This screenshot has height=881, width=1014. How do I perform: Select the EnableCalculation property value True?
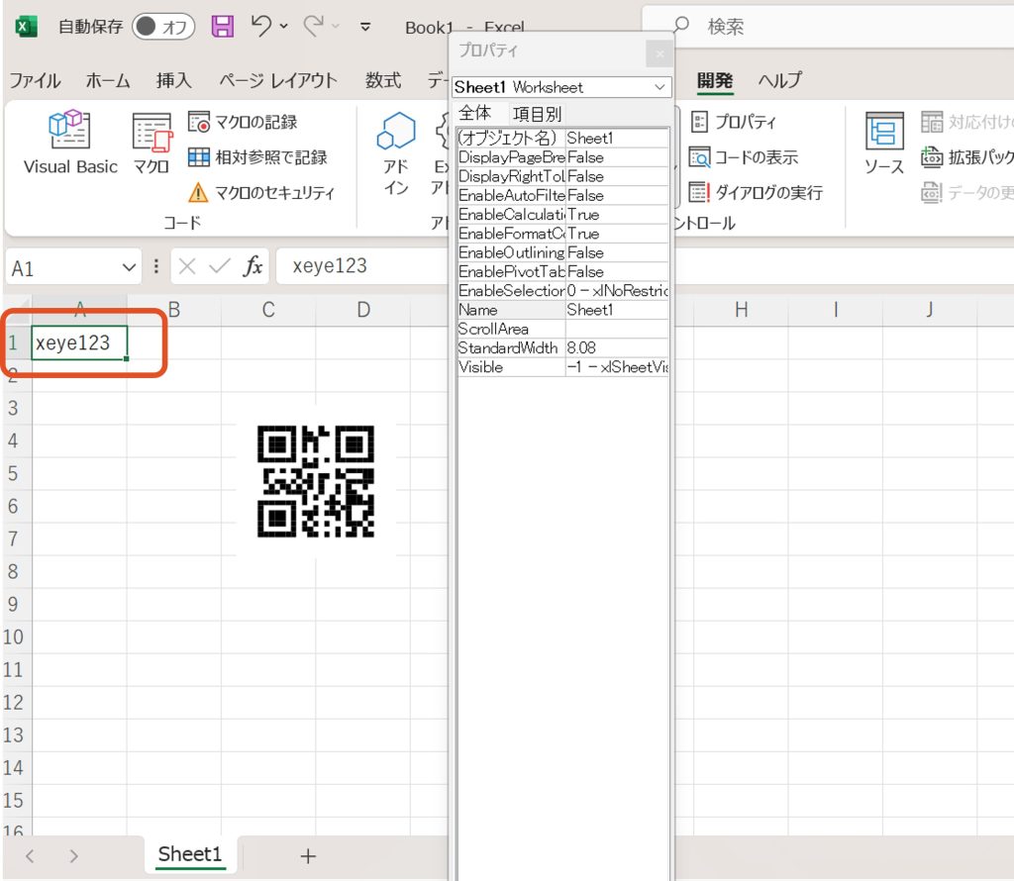(x=617, y=215)
